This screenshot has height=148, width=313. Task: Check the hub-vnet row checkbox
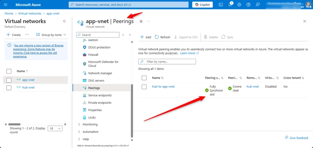[9, 88]
